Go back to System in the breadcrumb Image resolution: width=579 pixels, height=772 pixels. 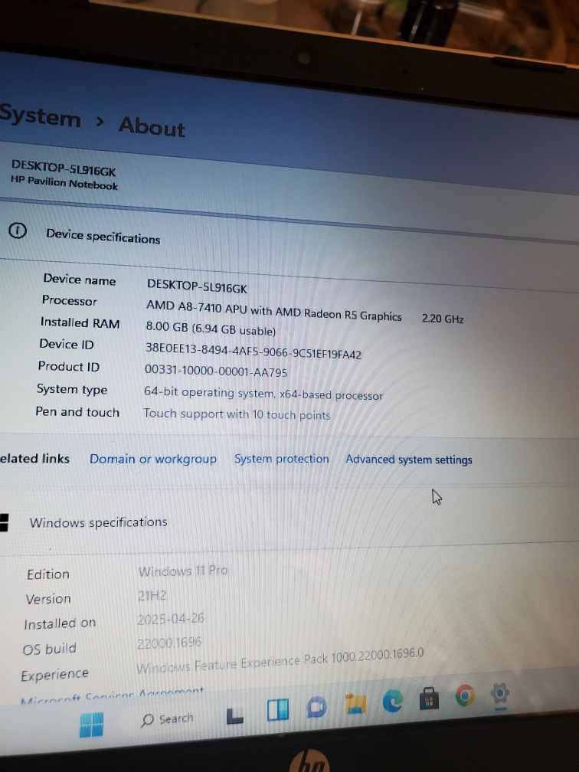coord(40,117)
